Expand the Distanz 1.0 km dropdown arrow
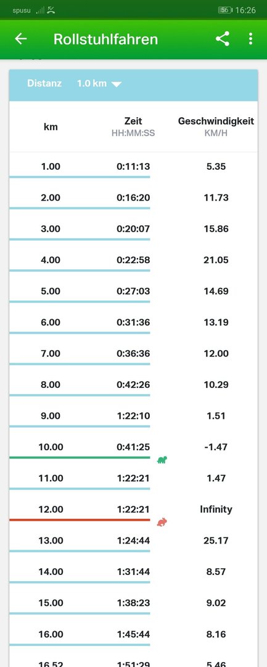The height and width of the screenshot is (667, 267). (x=117, y=84)
